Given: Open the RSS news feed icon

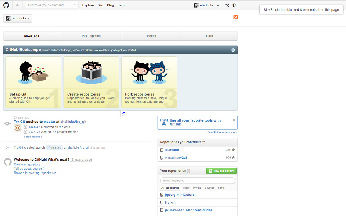Looking at the screenshot, I should 235,17.
